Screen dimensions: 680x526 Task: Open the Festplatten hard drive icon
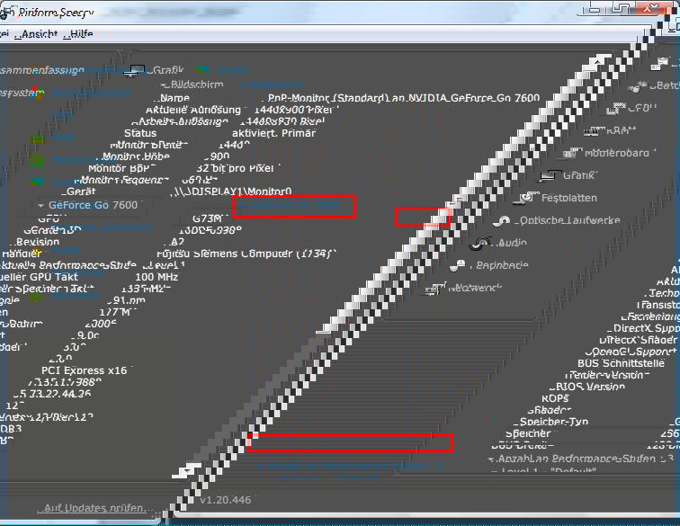527,198
